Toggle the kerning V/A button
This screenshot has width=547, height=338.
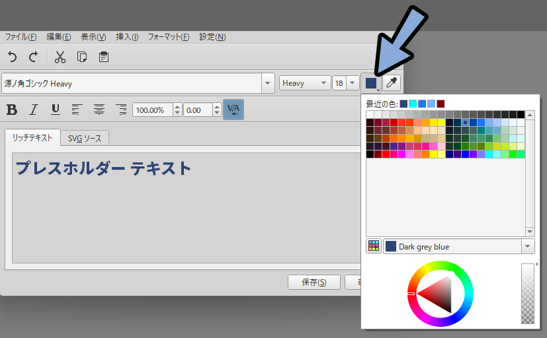(x=233, y=110)
